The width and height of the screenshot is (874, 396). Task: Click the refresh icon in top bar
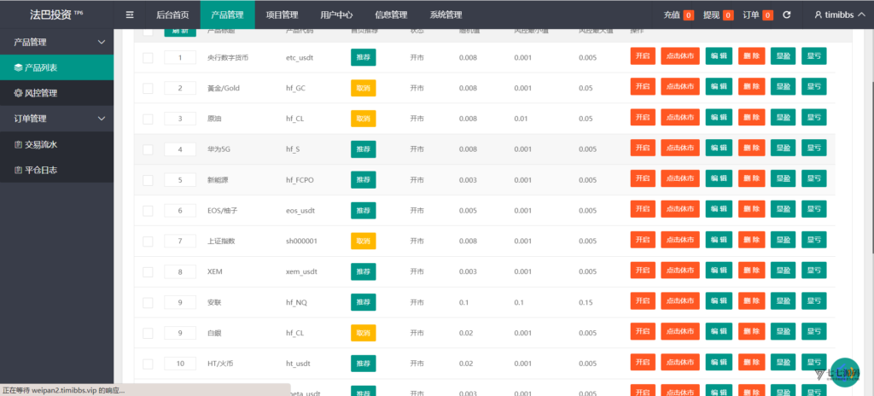786,15
